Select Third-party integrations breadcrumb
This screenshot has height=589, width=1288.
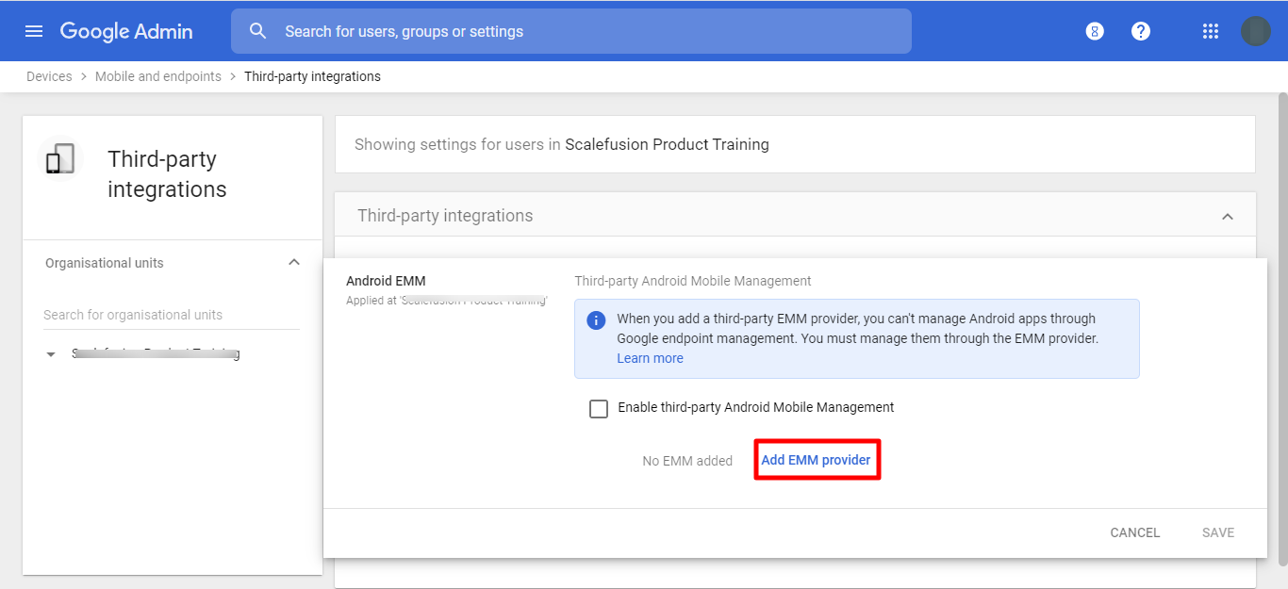coord(312,76)
